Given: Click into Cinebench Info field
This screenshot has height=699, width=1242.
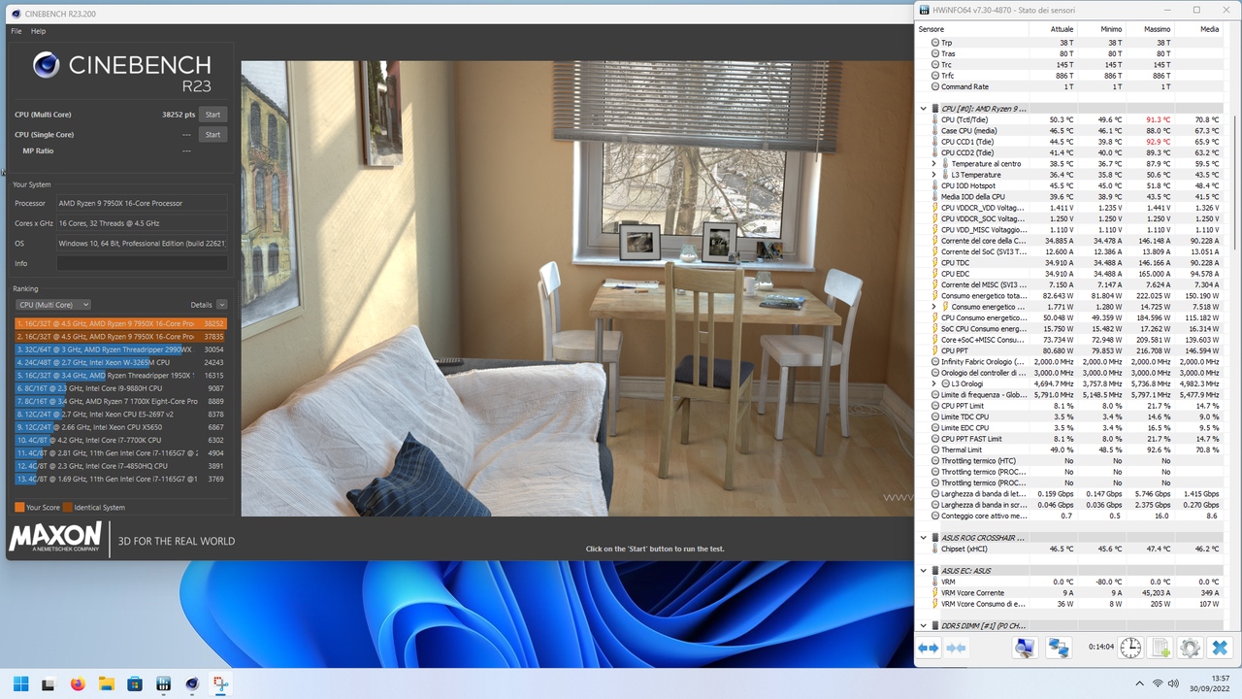Looking at the screenshot, I should click(142, 263).
